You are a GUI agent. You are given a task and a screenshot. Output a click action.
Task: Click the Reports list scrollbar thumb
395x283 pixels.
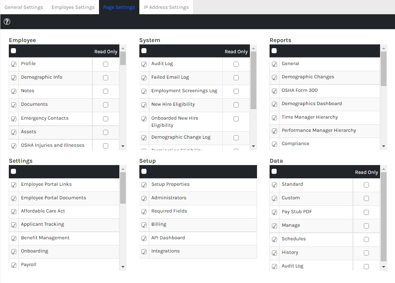click(384, 69)
